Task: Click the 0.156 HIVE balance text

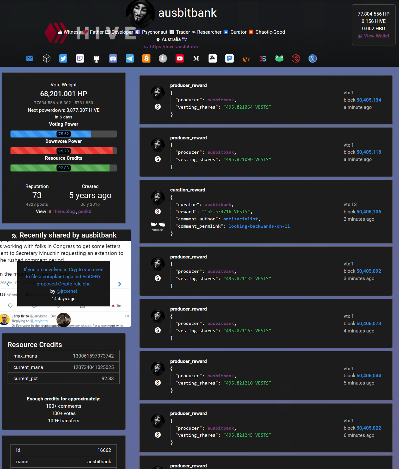Action: pyautogui.click(x=374, y=21)
